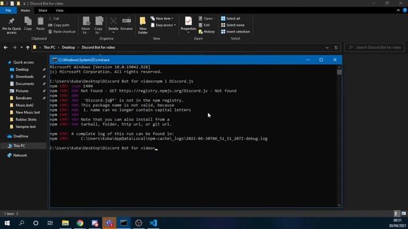
Task: Open the Move to dropdown
Action: point(85,25)
